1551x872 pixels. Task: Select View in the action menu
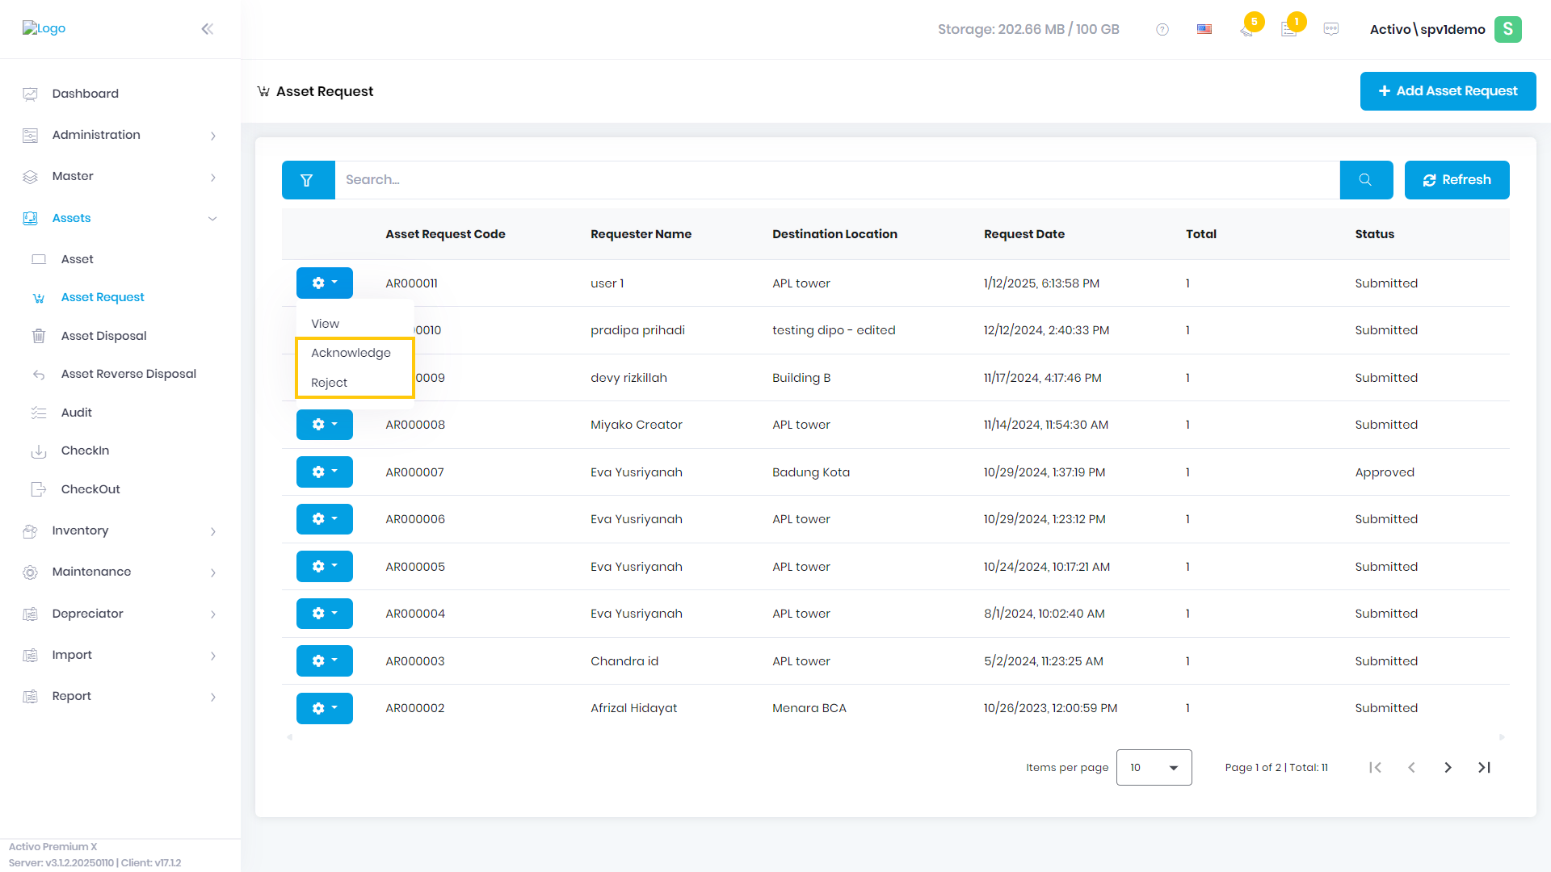coord(325,324)
